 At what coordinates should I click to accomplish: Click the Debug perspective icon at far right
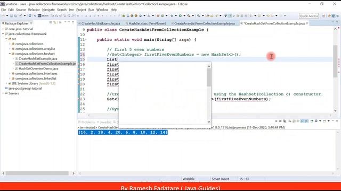click(337, 16)
